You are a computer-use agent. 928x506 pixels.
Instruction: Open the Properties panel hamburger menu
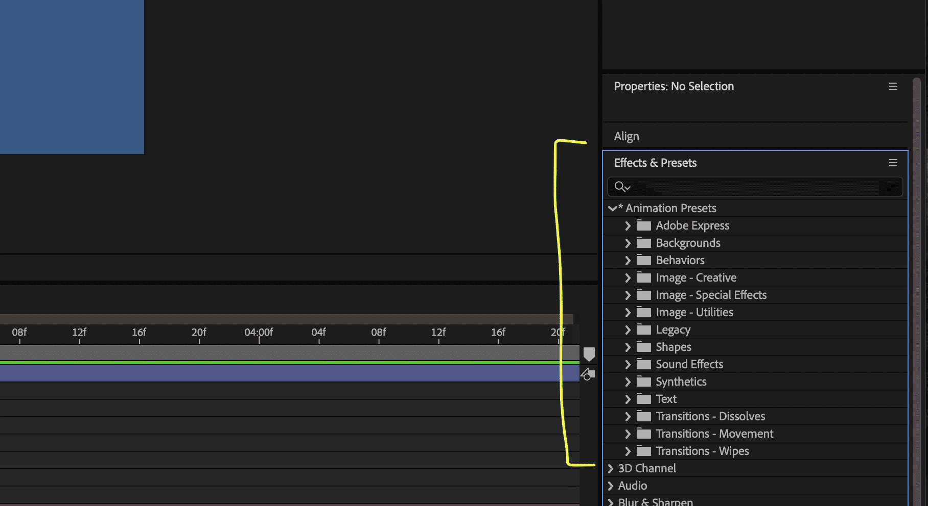pyautogui.click(x=893, y=86)
